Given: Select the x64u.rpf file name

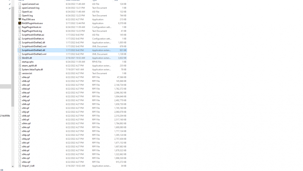Looking at the screenshot, I should tap(26, 154).
